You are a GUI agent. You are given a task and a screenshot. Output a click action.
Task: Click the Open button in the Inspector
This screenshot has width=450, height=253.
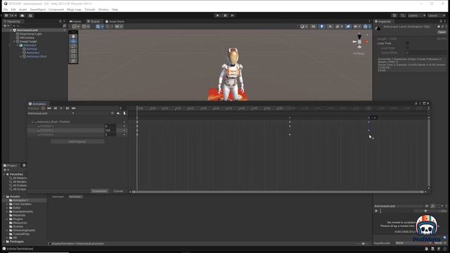tap(442, 32)
